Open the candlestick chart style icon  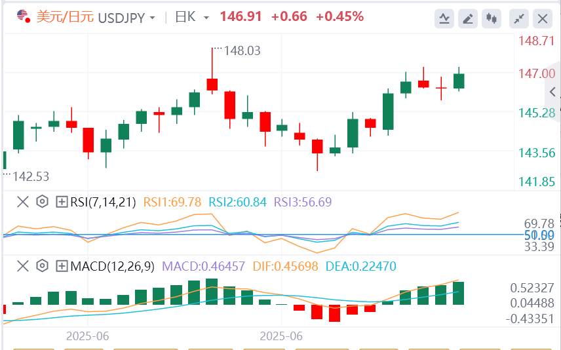pos(491,18)
